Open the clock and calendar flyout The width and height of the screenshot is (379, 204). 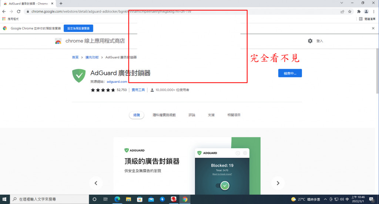(x=358, y=199)
